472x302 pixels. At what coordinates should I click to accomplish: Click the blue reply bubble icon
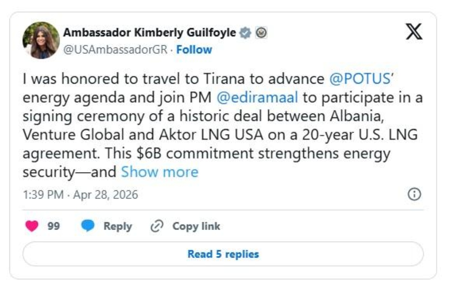tap(88, 226)
